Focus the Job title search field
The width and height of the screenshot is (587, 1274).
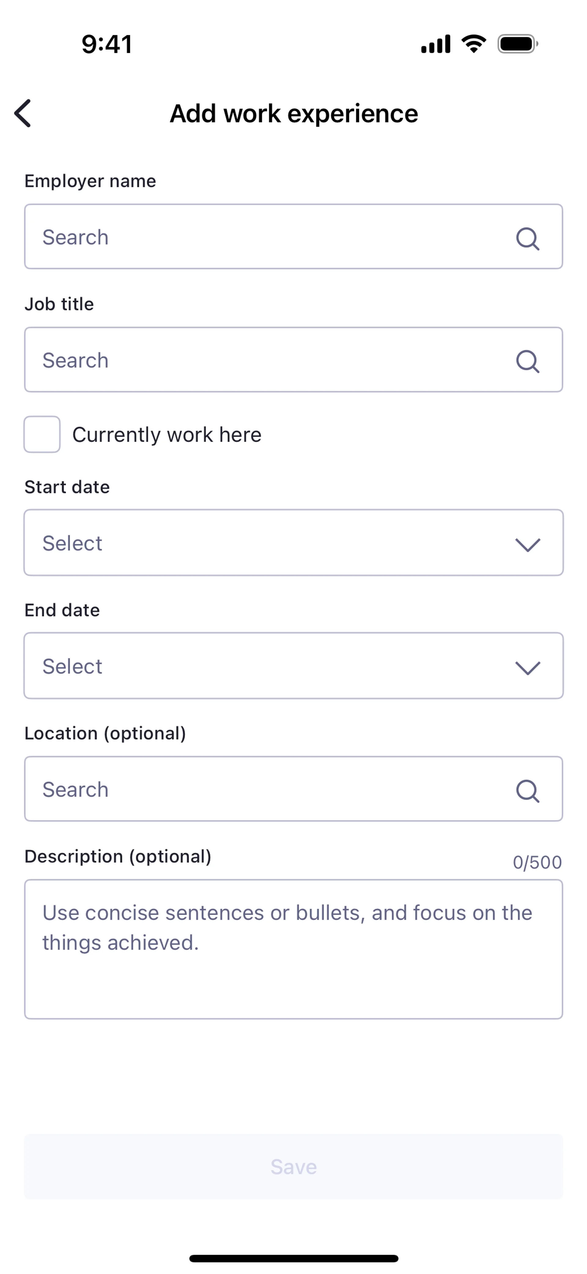[267, 360]
